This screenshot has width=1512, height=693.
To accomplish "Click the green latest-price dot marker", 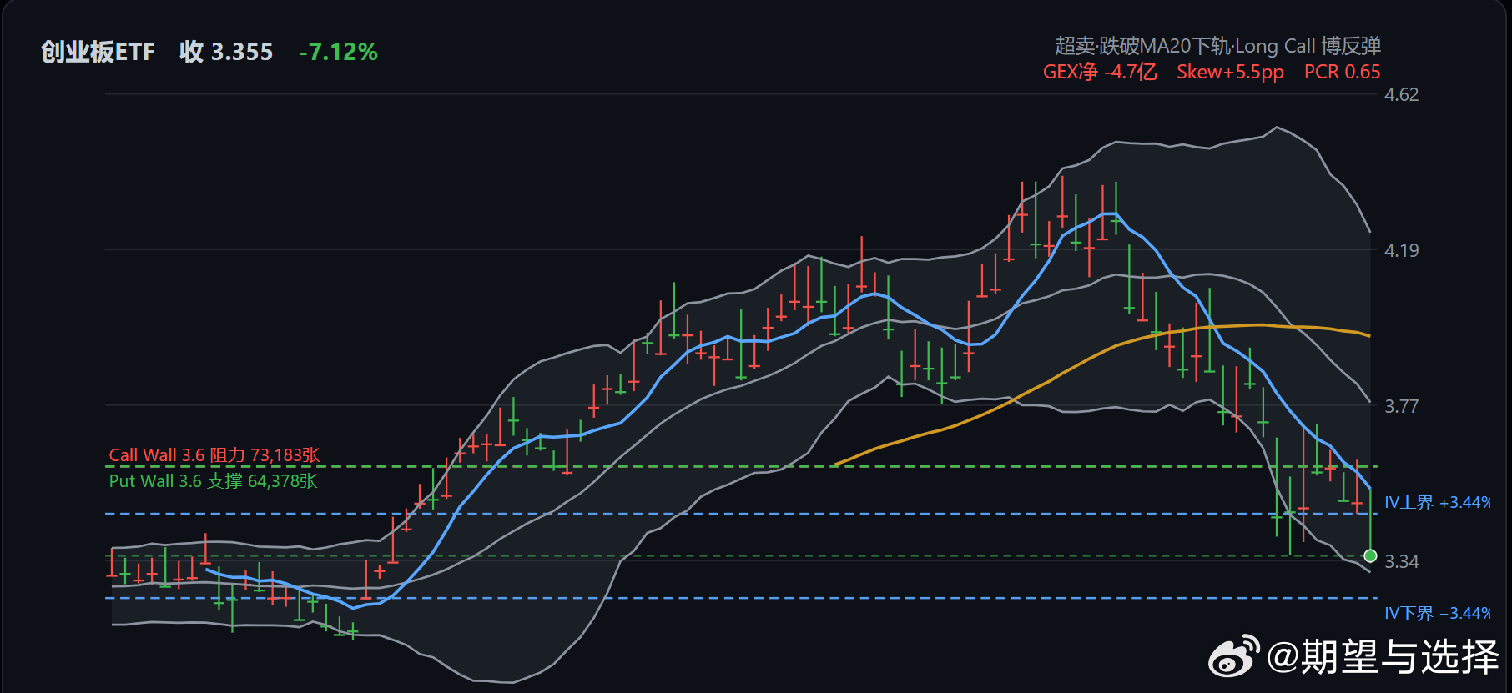I will tap(1370, 555).
